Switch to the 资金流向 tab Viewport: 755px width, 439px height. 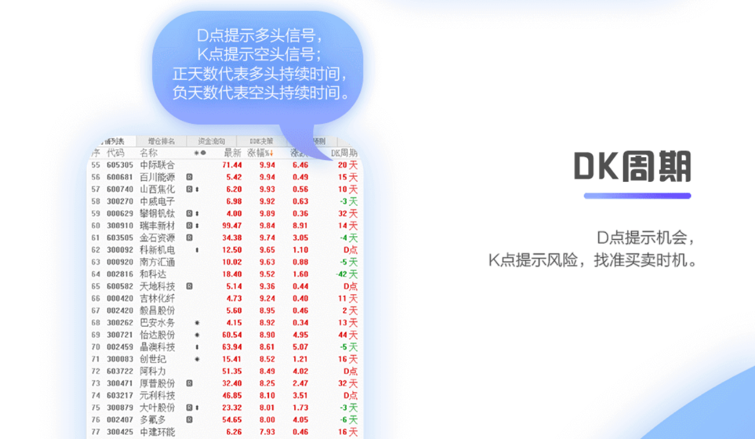(212, 141)
